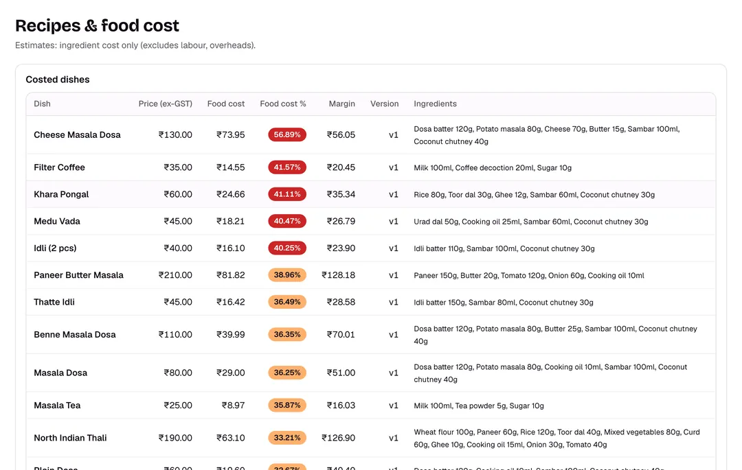
Task: Click the Costed dishes section heading
Action: 58,80
